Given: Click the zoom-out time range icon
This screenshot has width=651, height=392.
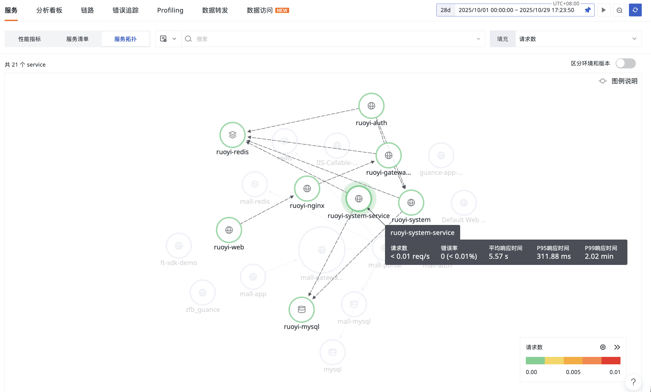Looking at the screenshot, I should (x=619, y=10).
